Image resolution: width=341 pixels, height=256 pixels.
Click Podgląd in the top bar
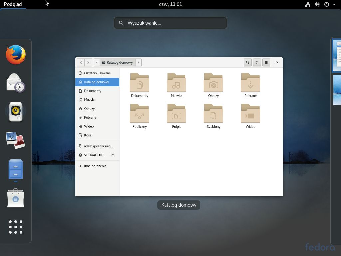pos(12,4)
